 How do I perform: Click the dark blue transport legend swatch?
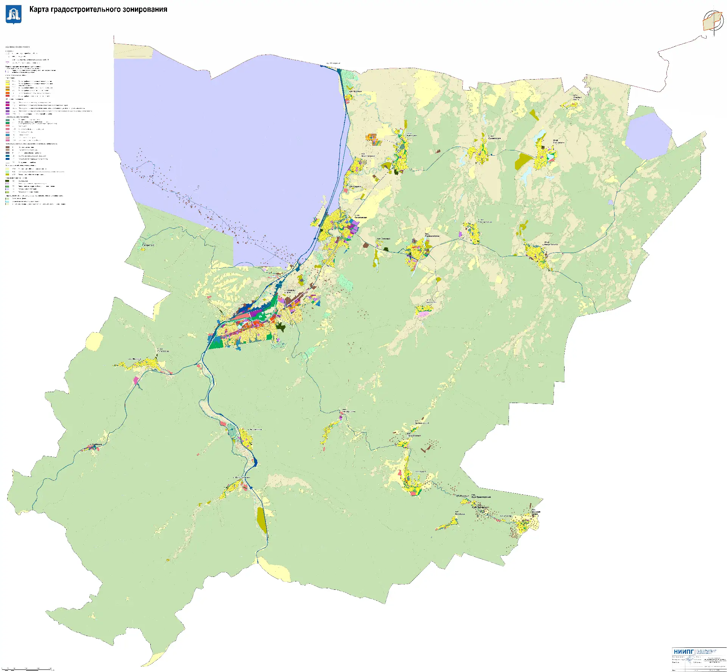(x=8, y=159)
